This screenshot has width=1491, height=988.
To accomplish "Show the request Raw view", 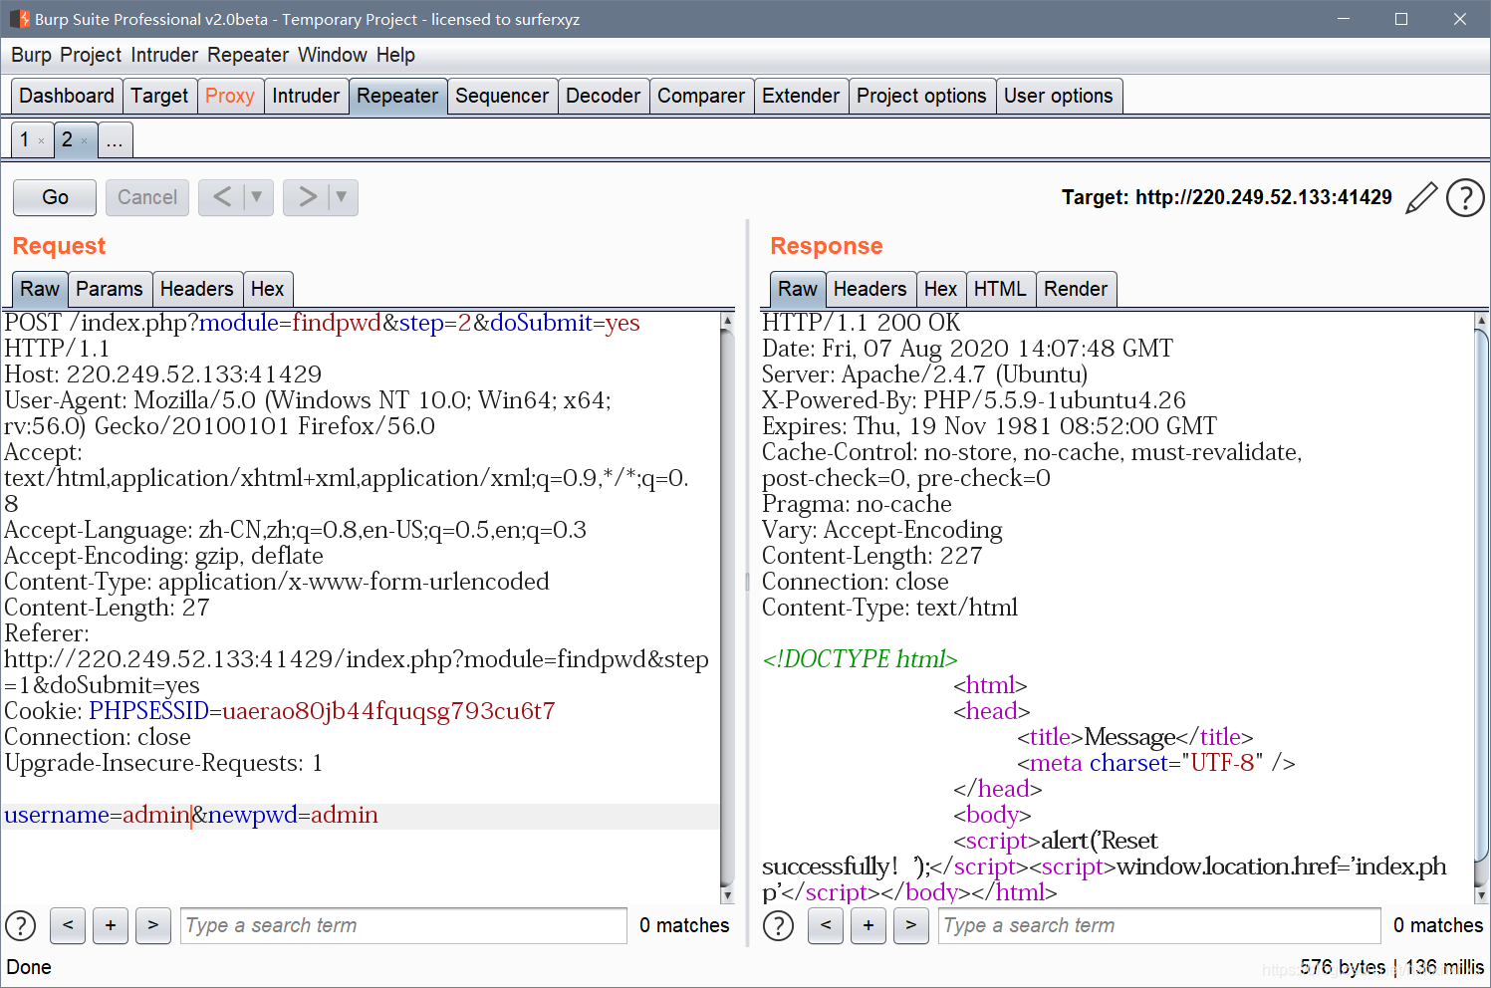I will [40, 289].
